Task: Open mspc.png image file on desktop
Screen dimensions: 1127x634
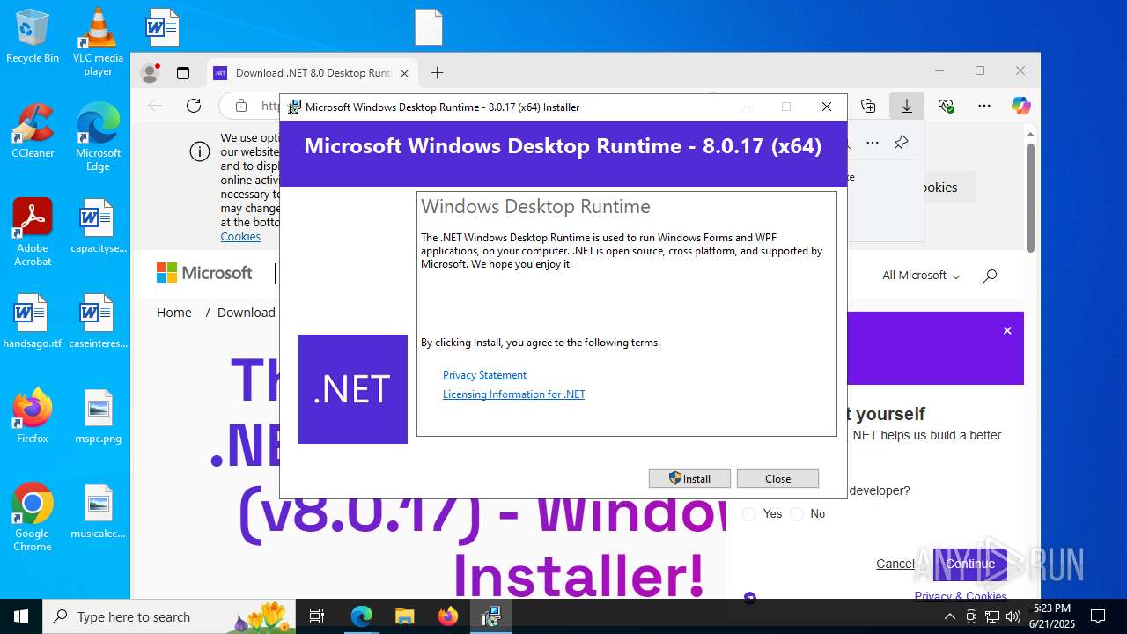Action: point(98,416)
